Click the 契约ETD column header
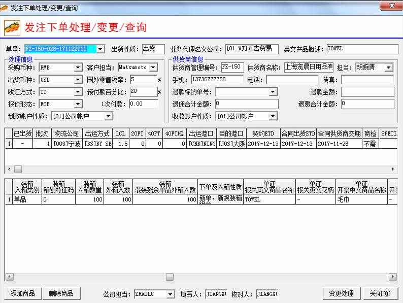This screenshot has height=303, width=403. 263,133
